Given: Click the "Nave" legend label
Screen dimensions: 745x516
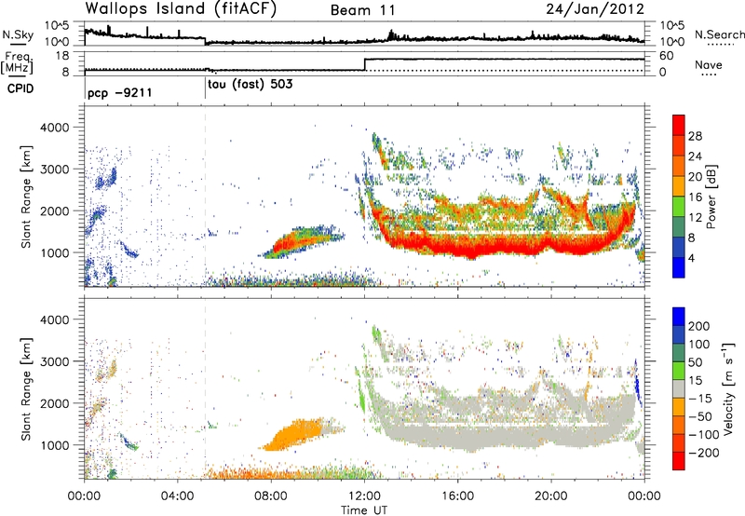Looking at the screenshot, I should (x=709, y=65).
